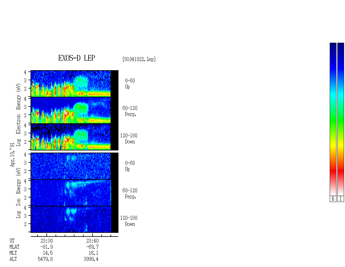Click the ion 60-120 Perp. pitch angle label

click(x=130, y=193)
